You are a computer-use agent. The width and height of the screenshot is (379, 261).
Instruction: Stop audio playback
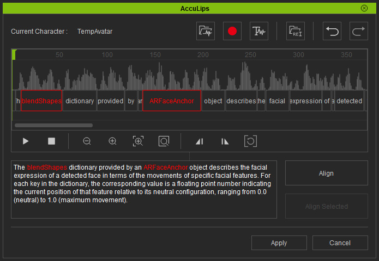(51, 141)
